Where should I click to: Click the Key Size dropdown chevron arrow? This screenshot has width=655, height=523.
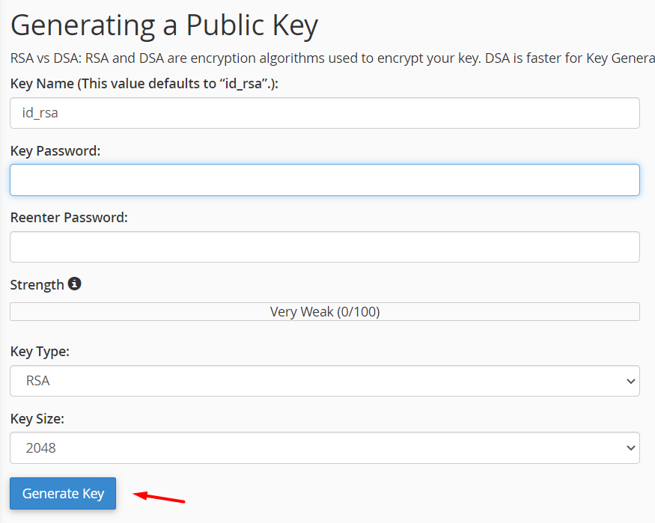(x=631, y=448)
